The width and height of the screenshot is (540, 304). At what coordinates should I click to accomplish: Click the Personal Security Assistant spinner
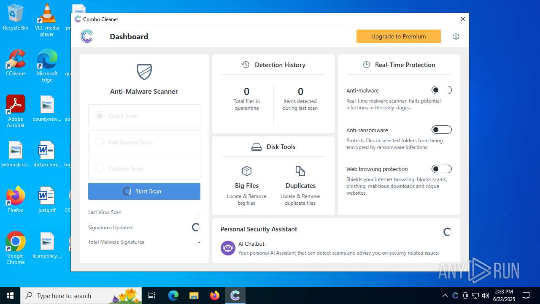click(x=447, y=232)
